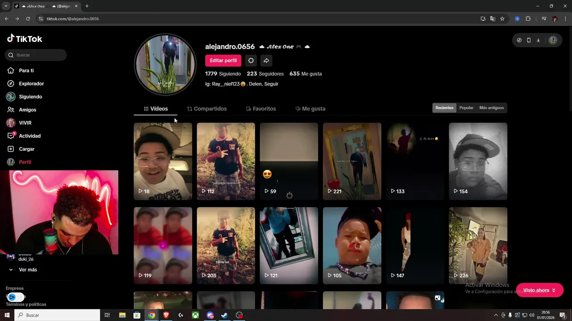
Task: Open Siguiendo feed in sidebar
Action: [x=30, y=97]
